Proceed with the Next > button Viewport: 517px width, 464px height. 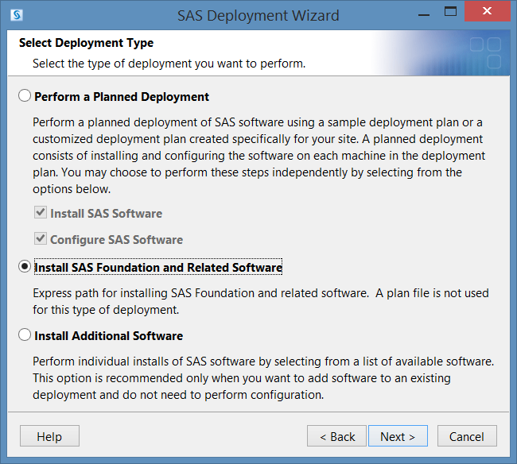point(398,436)
